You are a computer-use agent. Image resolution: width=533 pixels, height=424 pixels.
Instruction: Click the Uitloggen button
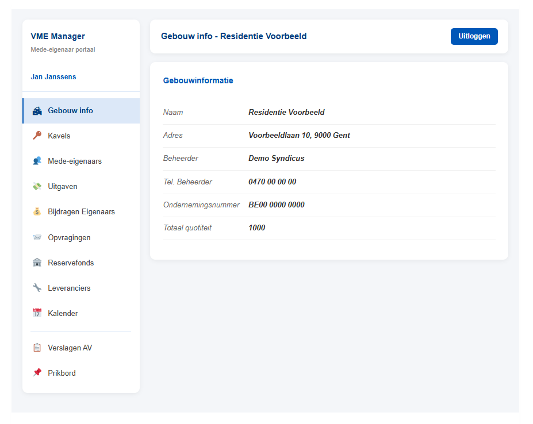point(474,36)
